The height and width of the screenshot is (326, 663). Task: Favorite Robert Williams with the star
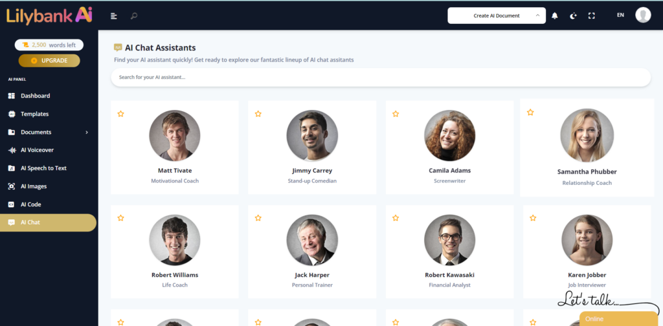(120, 218)
